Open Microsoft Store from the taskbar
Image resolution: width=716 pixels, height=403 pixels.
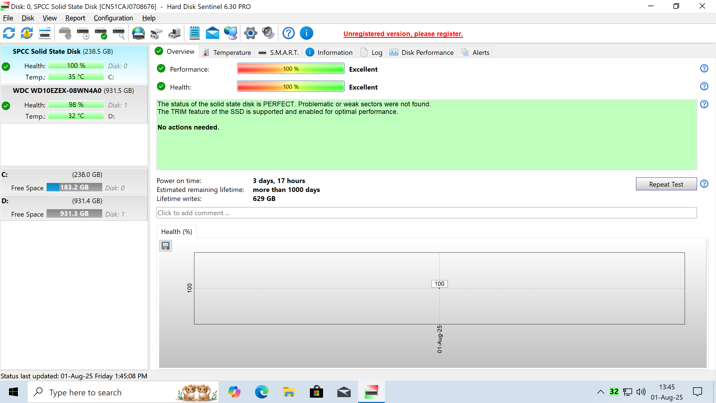pos(316,392)
